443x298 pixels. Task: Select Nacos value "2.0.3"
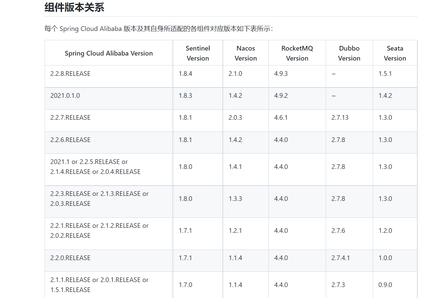(x=235, y=117)
